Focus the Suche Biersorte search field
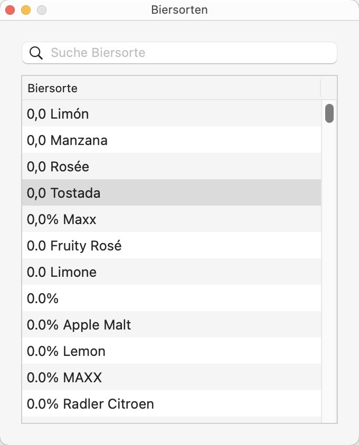 click(x=179, y=53)
